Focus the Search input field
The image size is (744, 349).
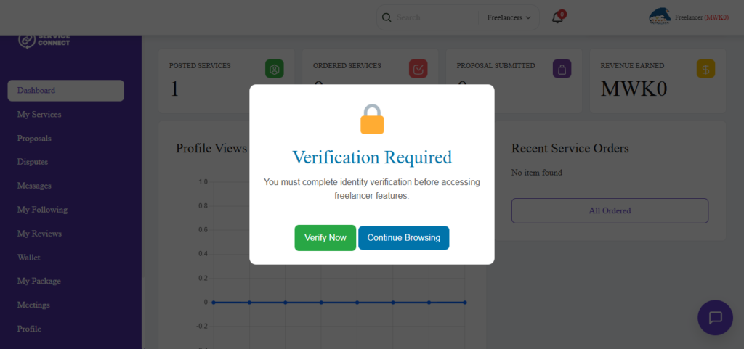click(x=436, y=17)
